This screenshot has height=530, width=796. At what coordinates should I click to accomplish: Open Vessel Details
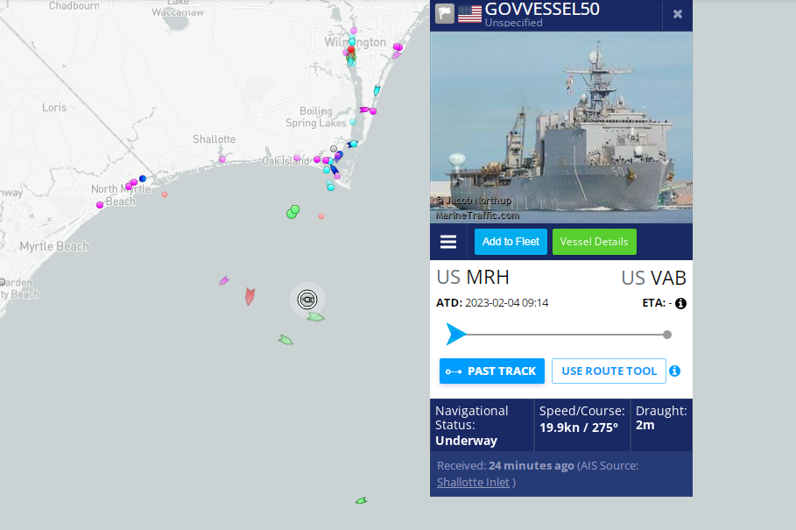point(594,242)
